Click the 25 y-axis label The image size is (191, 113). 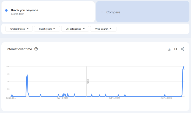pyautogui.click(x=8, y=89)
